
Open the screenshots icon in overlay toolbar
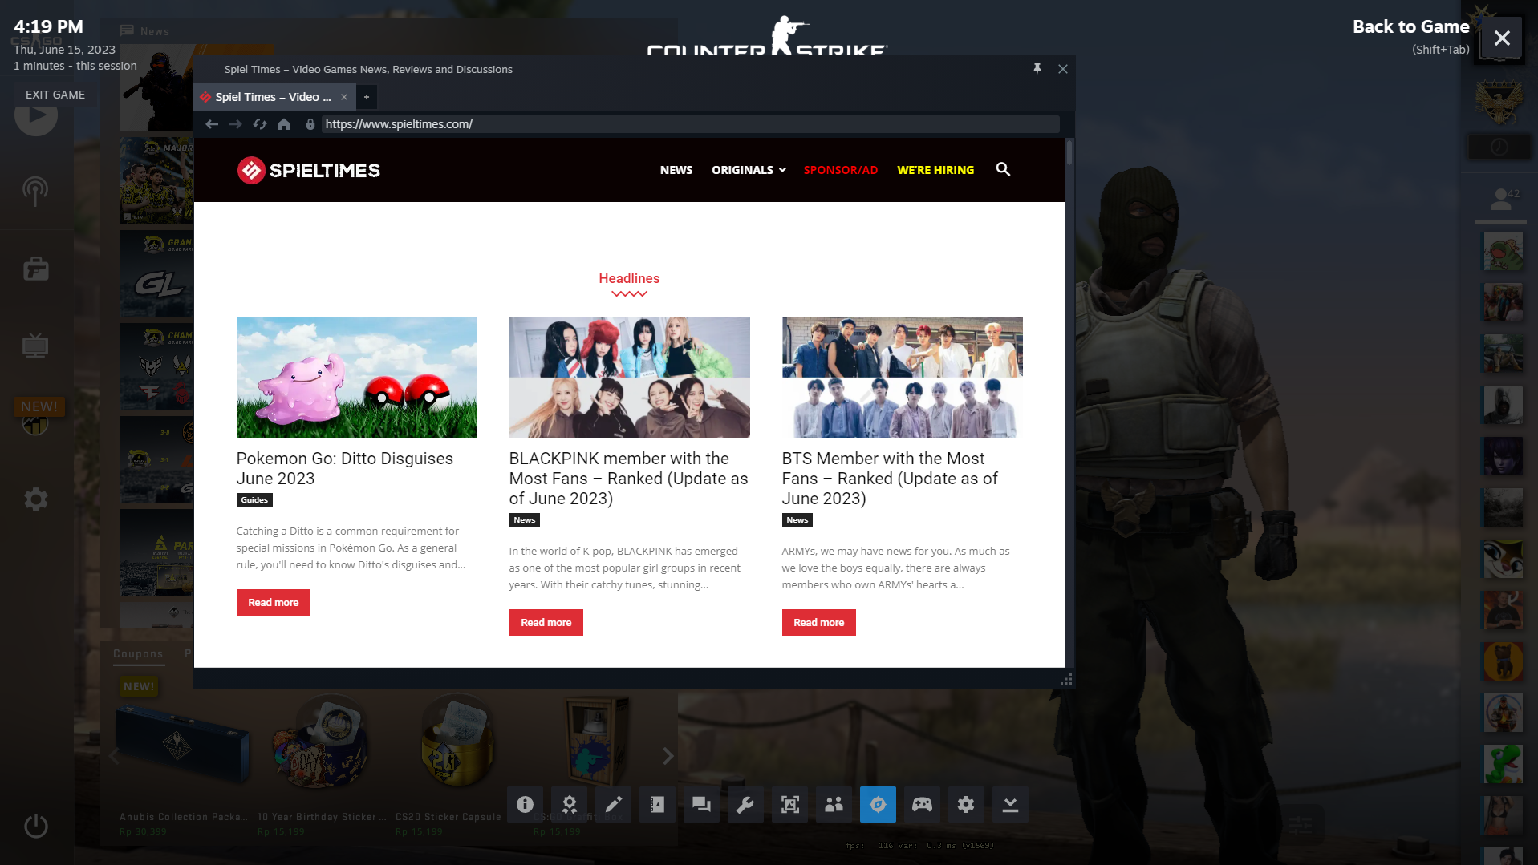pyautogui.click(x=789, y=804)
